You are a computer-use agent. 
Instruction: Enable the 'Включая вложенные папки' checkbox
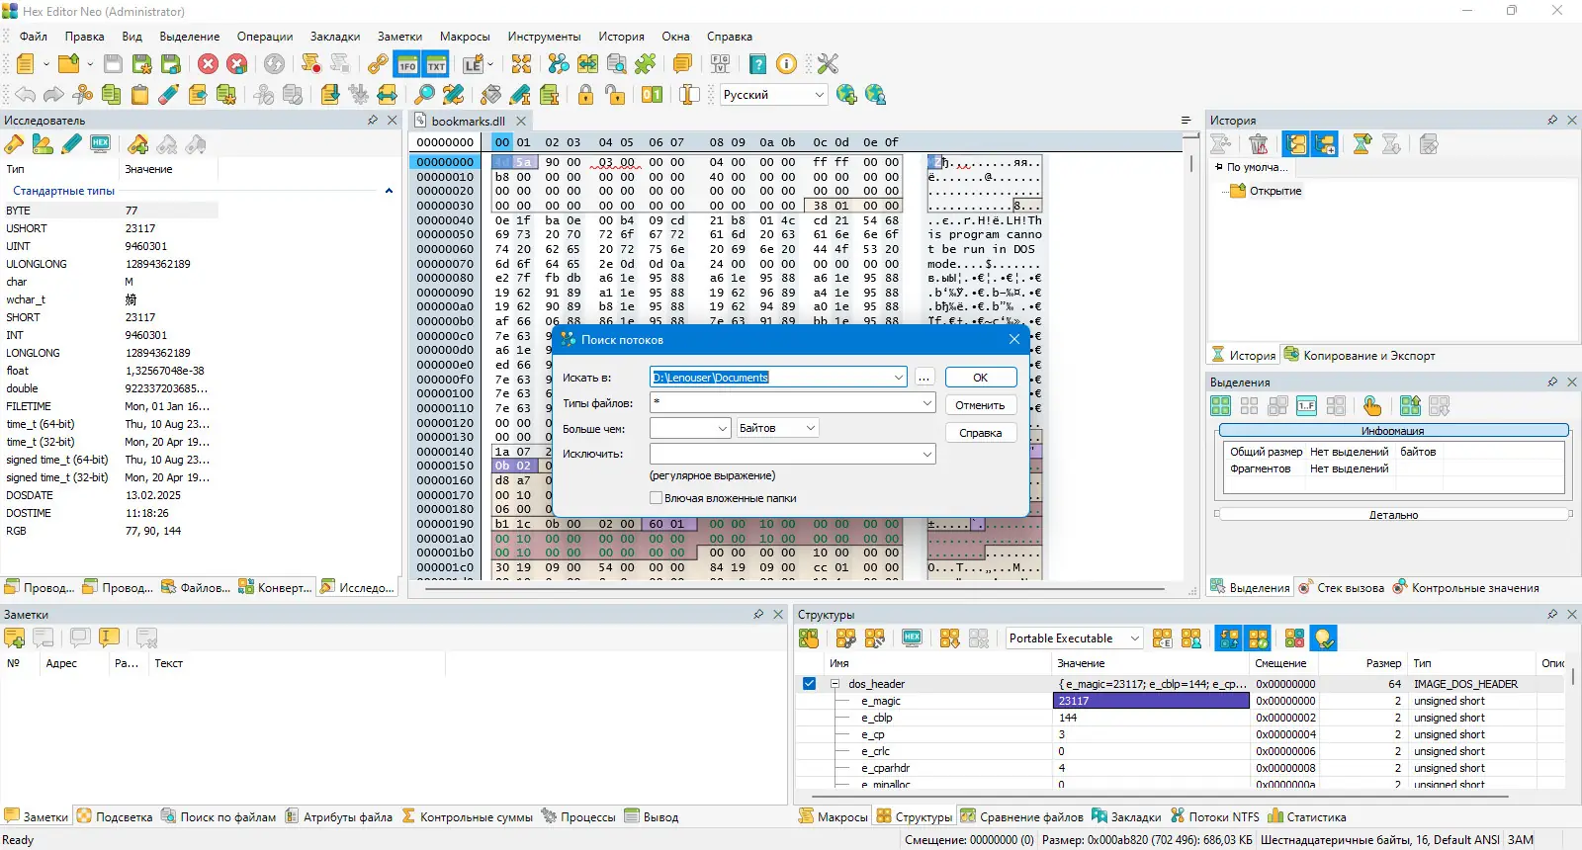656,498
